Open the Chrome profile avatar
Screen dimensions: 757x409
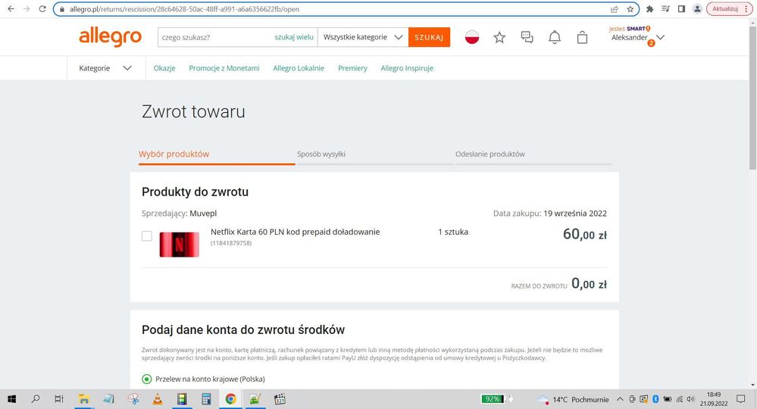click(697, 8)
